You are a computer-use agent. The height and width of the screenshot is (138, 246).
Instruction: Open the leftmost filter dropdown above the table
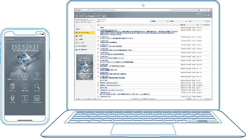(159, 21)
